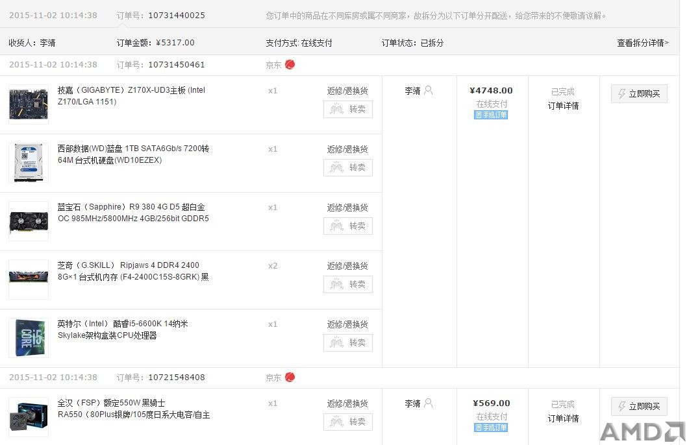Click 转卖 button for WD Blue hard drive

348,167
